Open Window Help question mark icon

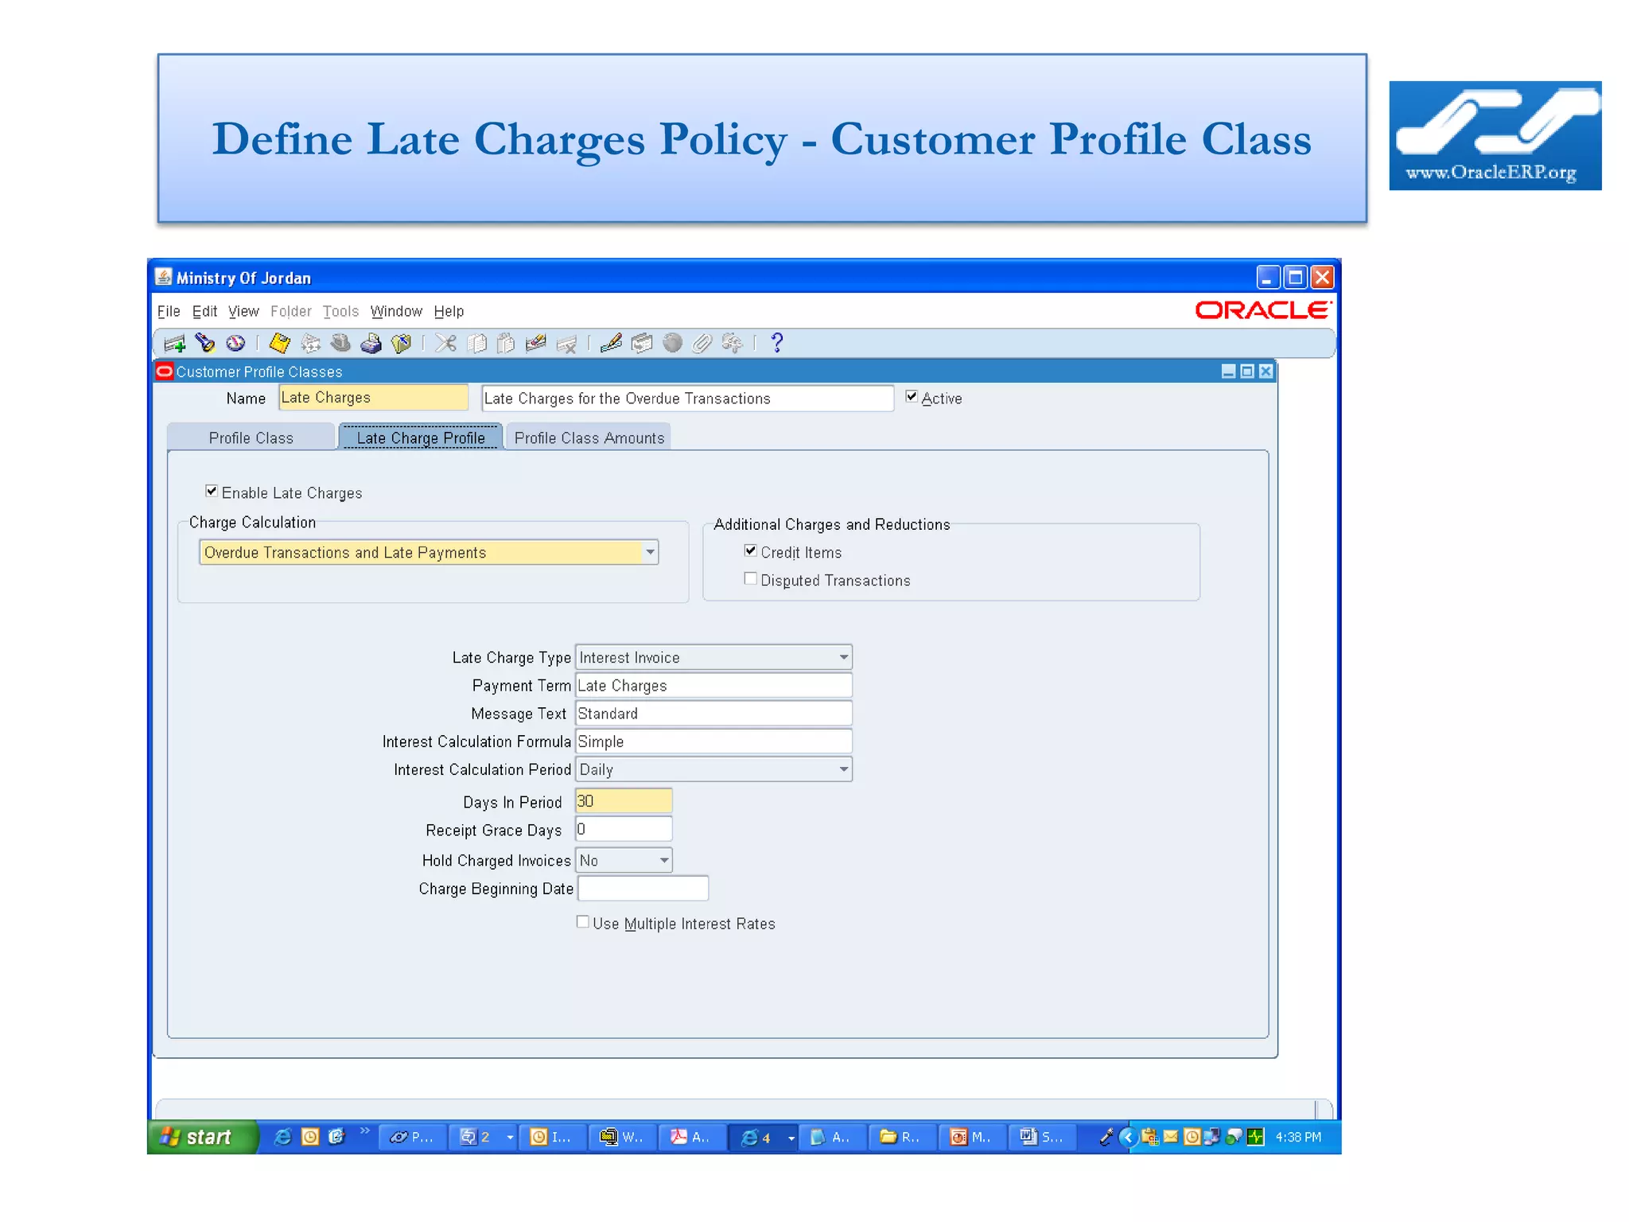(777, 343)
